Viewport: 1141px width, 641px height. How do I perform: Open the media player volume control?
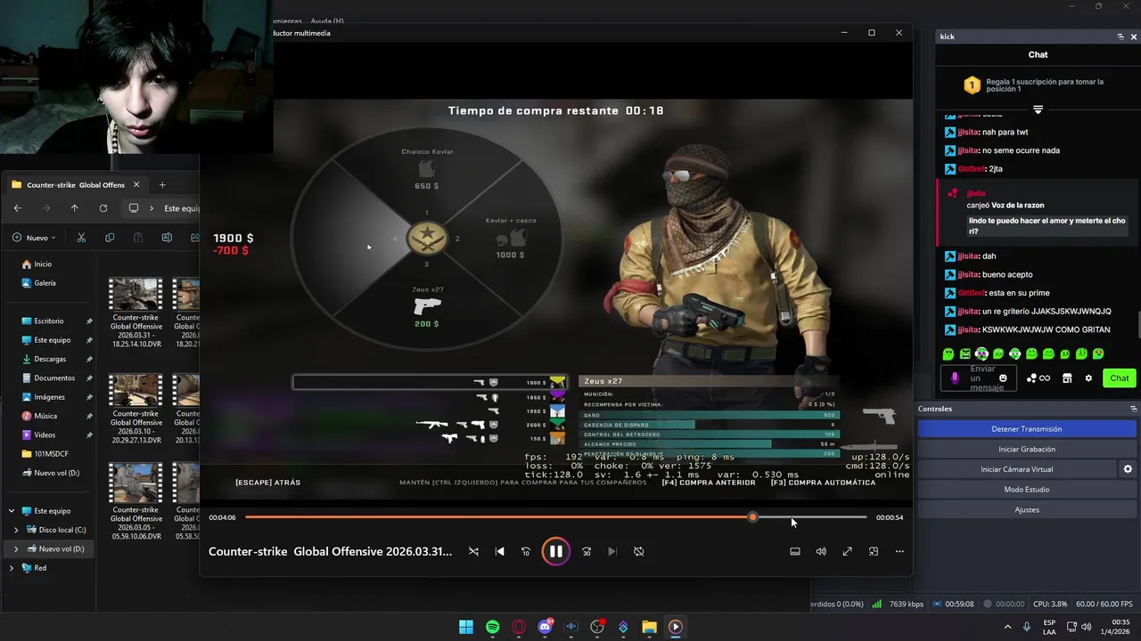point(821,551)
